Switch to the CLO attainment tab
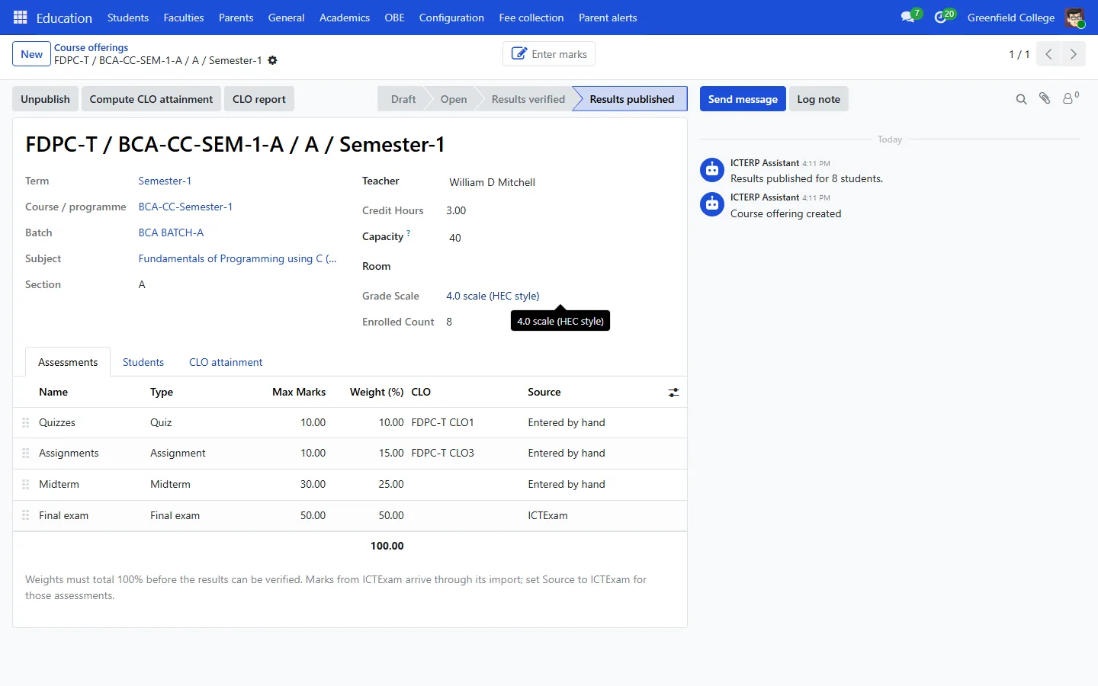 coord(226,362)
